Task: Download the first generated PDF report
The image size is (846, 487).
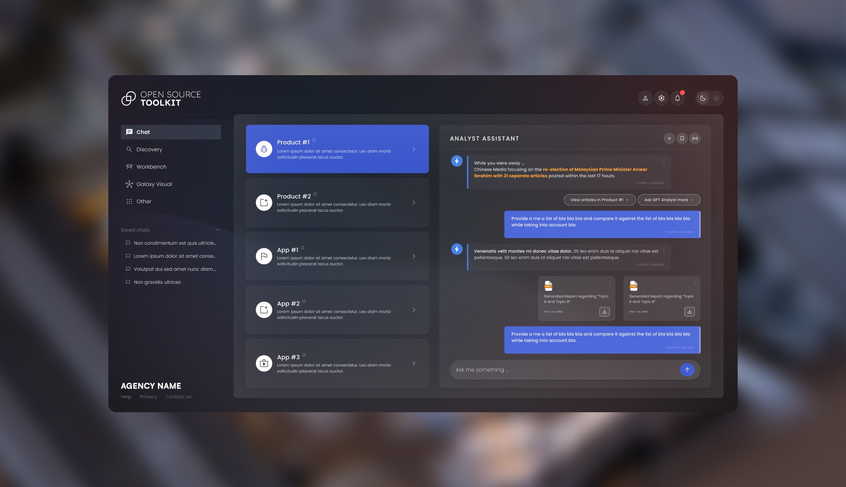Action: pos(604,312)
